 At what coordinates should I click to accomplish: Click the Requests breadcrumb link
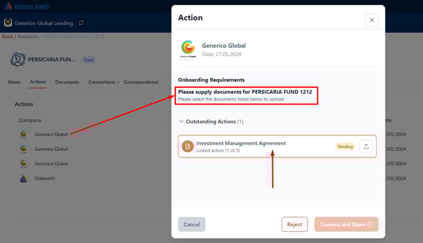pos(28,36)
